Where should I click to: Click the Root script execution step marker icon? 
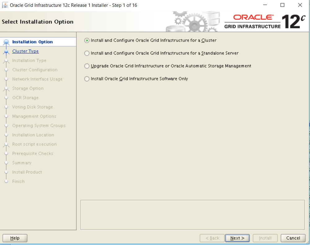[6, 145]
